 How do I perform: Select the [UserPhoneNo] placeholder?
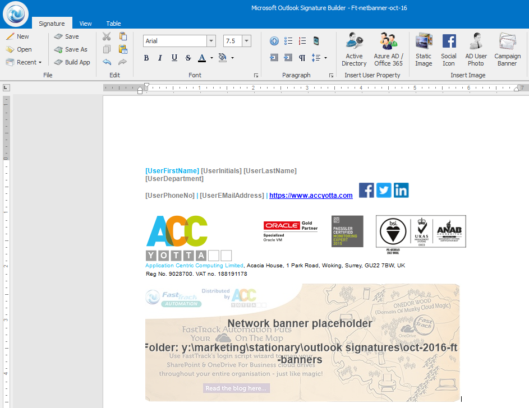[x=170, y=196]
